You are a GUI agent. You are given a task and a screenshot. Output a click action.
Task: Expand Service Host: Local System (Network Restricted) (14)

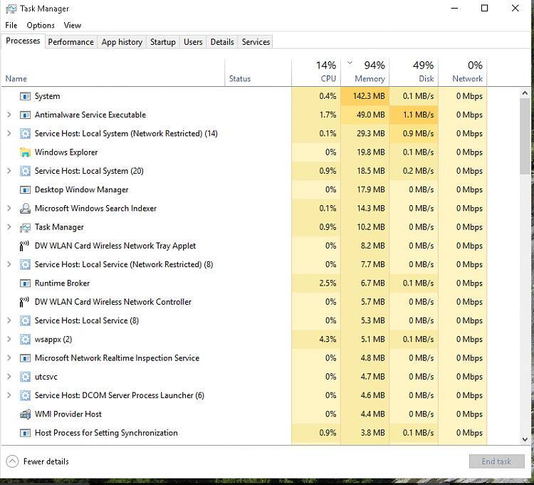[9, 133]
